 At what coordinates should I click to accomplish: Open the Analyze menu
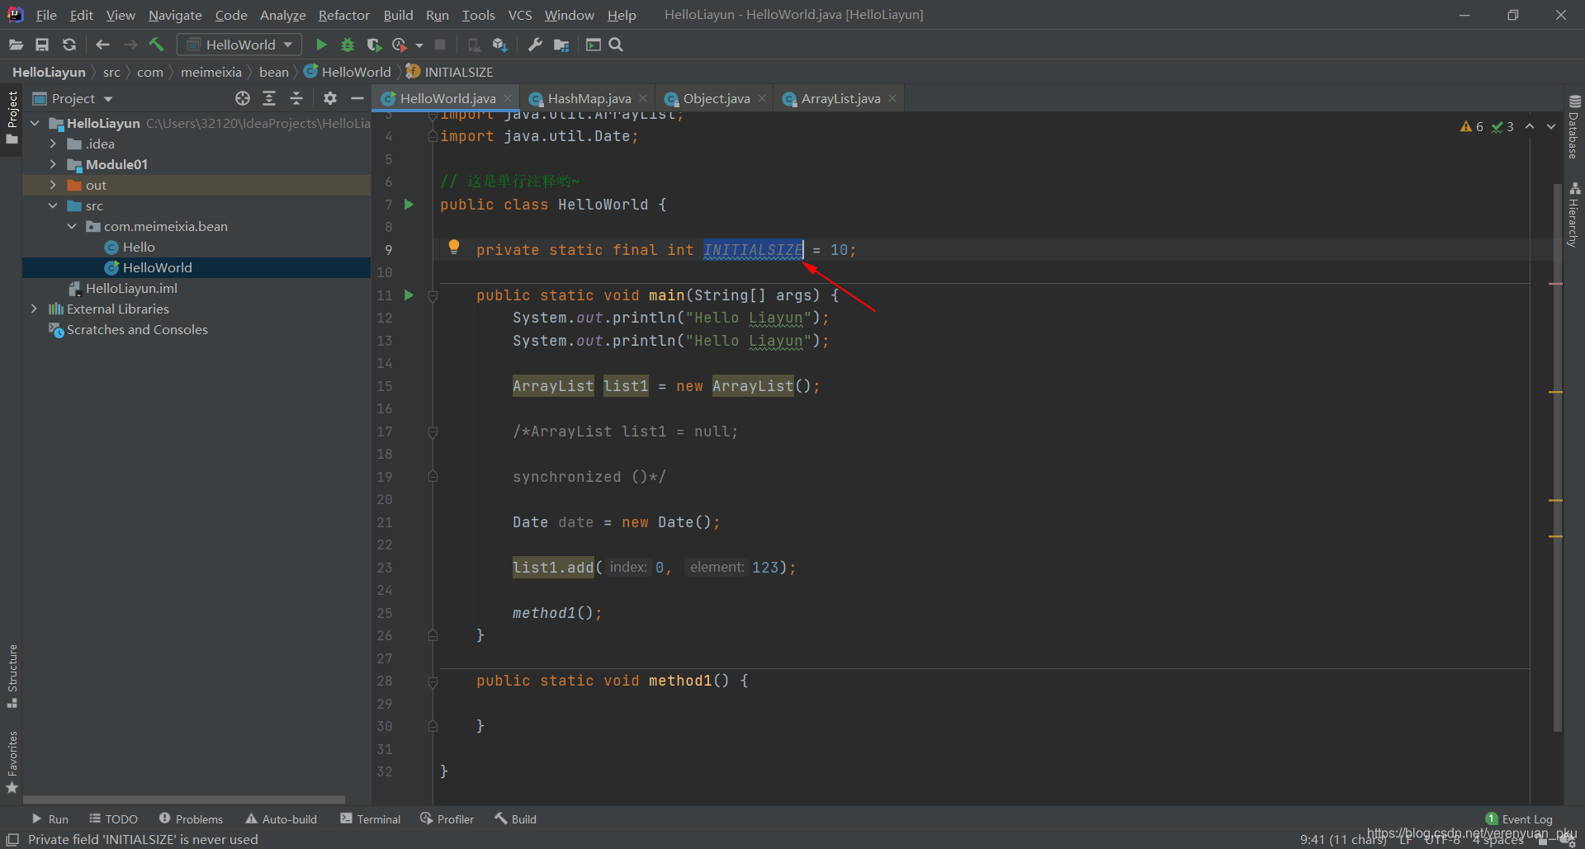282,15
